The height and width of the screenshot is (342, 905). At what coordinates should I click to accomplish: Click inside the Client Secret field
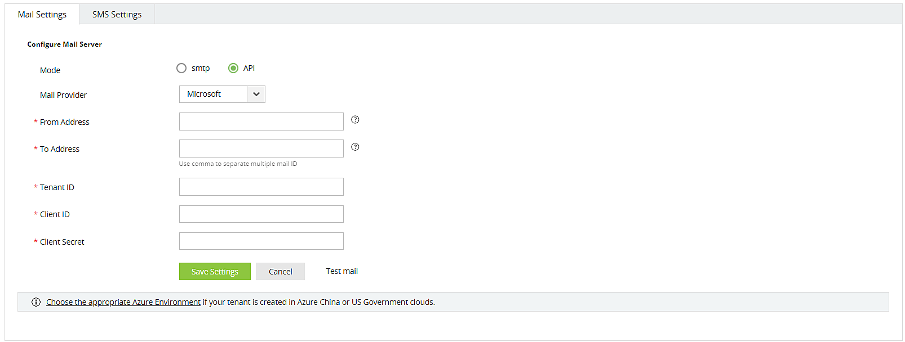(261, 241)
